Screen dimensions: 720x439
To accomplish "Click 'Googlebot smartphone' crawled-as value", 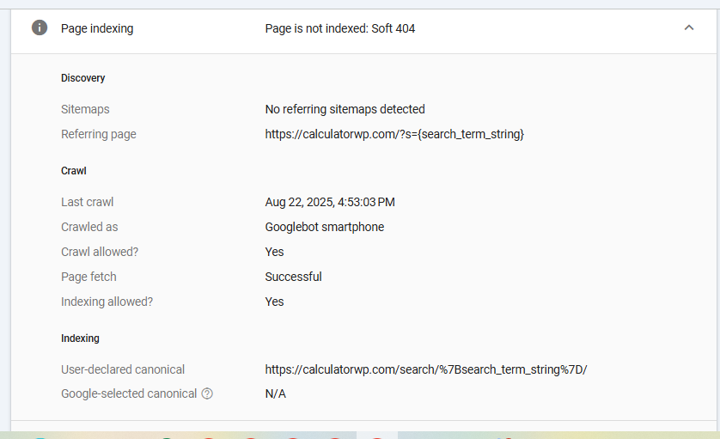I will coord(324,227).
